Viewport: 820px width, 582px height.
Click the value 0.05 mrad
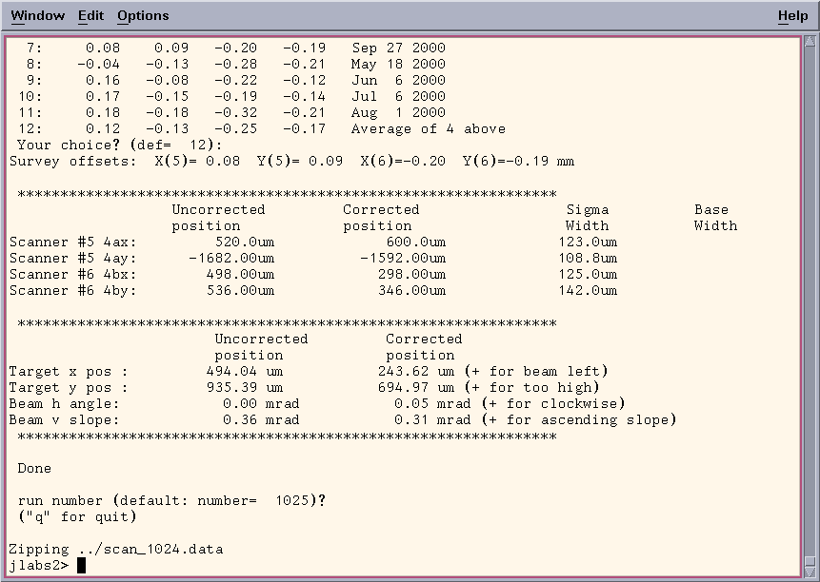click(x=432, y=404)
